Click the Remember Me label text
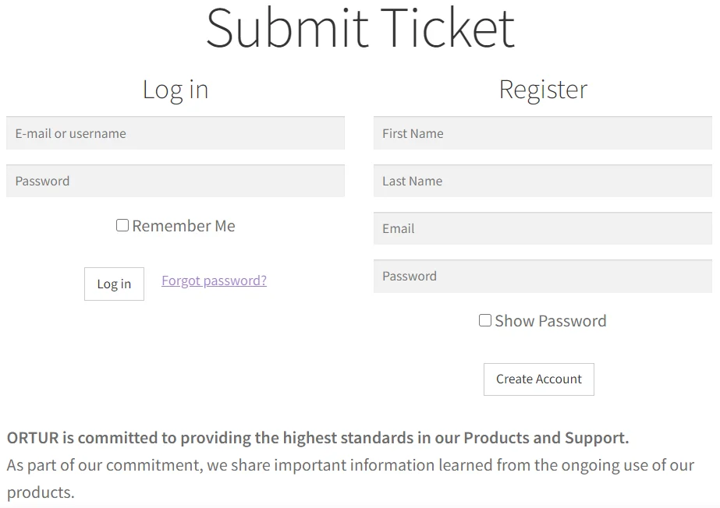 coord(183,226)
